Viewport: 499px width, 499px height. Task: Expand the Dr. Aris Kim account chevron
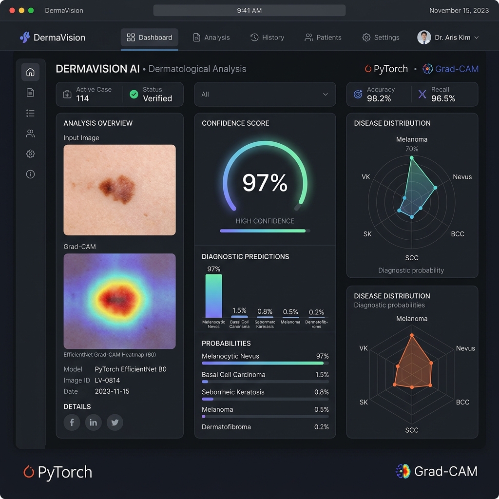477,38
